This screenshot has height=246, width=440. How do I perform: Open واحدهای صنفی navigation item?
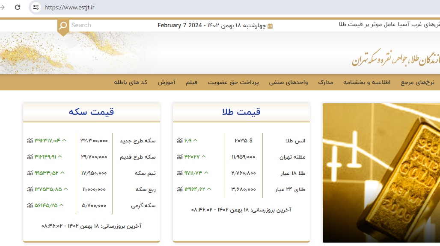pyautogui.click(x=288, y=82)
